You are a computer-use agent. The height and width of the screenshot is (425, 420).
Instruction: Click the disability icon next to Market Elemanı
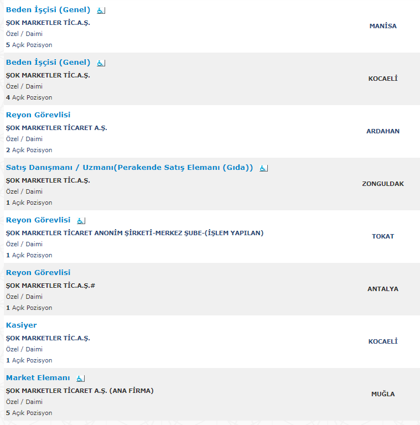point(80,379)
